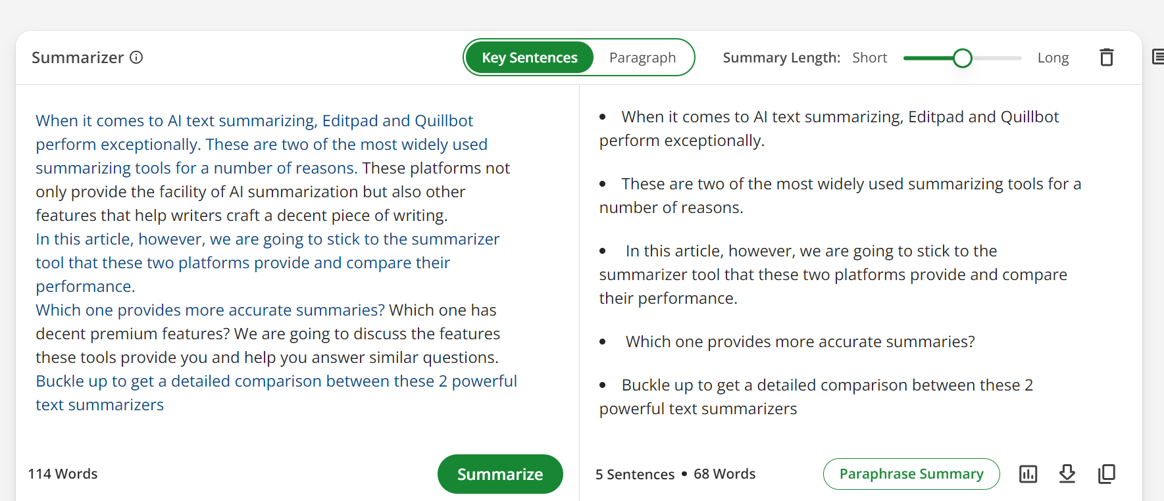Click the "Buckle up" bullet in the summary
Screen dimensions: 1164x501
coord(816,396)
